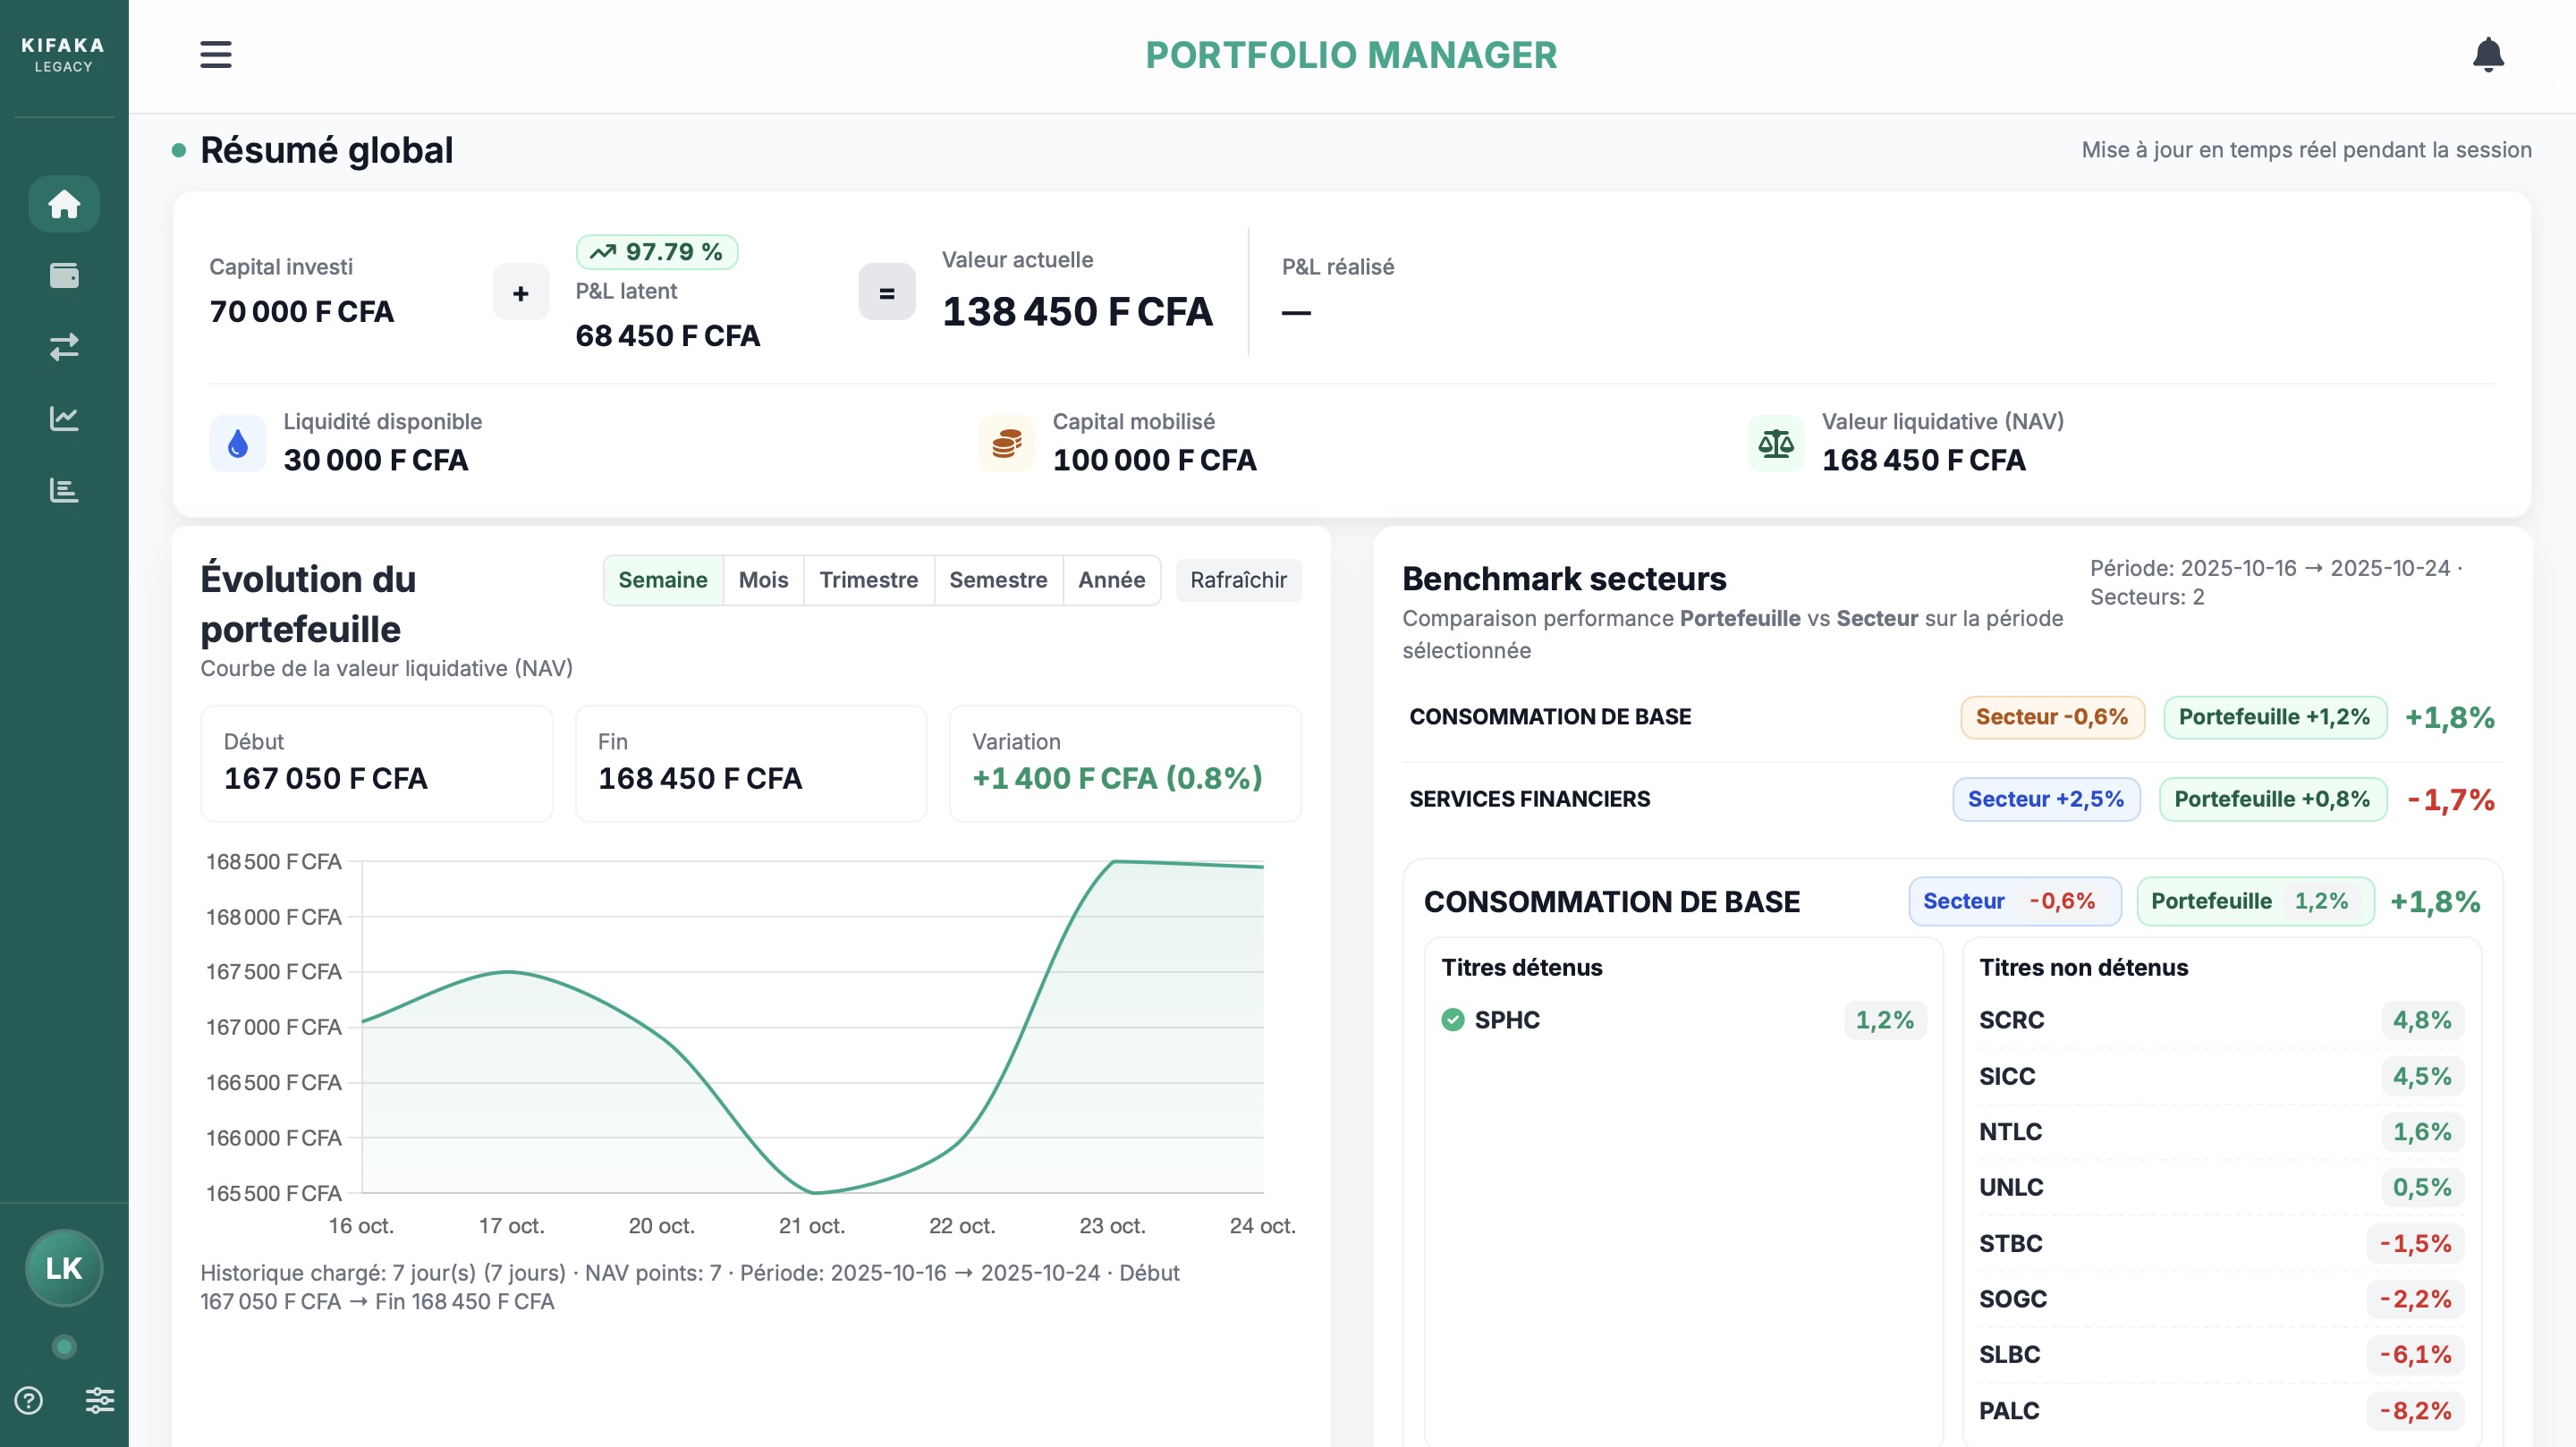The width and height of the screenshot is (2576, 1447).
Task: Switch to the Mois period
Action: pos(763,580)
